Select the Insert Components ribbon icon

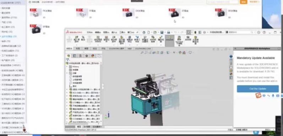[76, 40]
